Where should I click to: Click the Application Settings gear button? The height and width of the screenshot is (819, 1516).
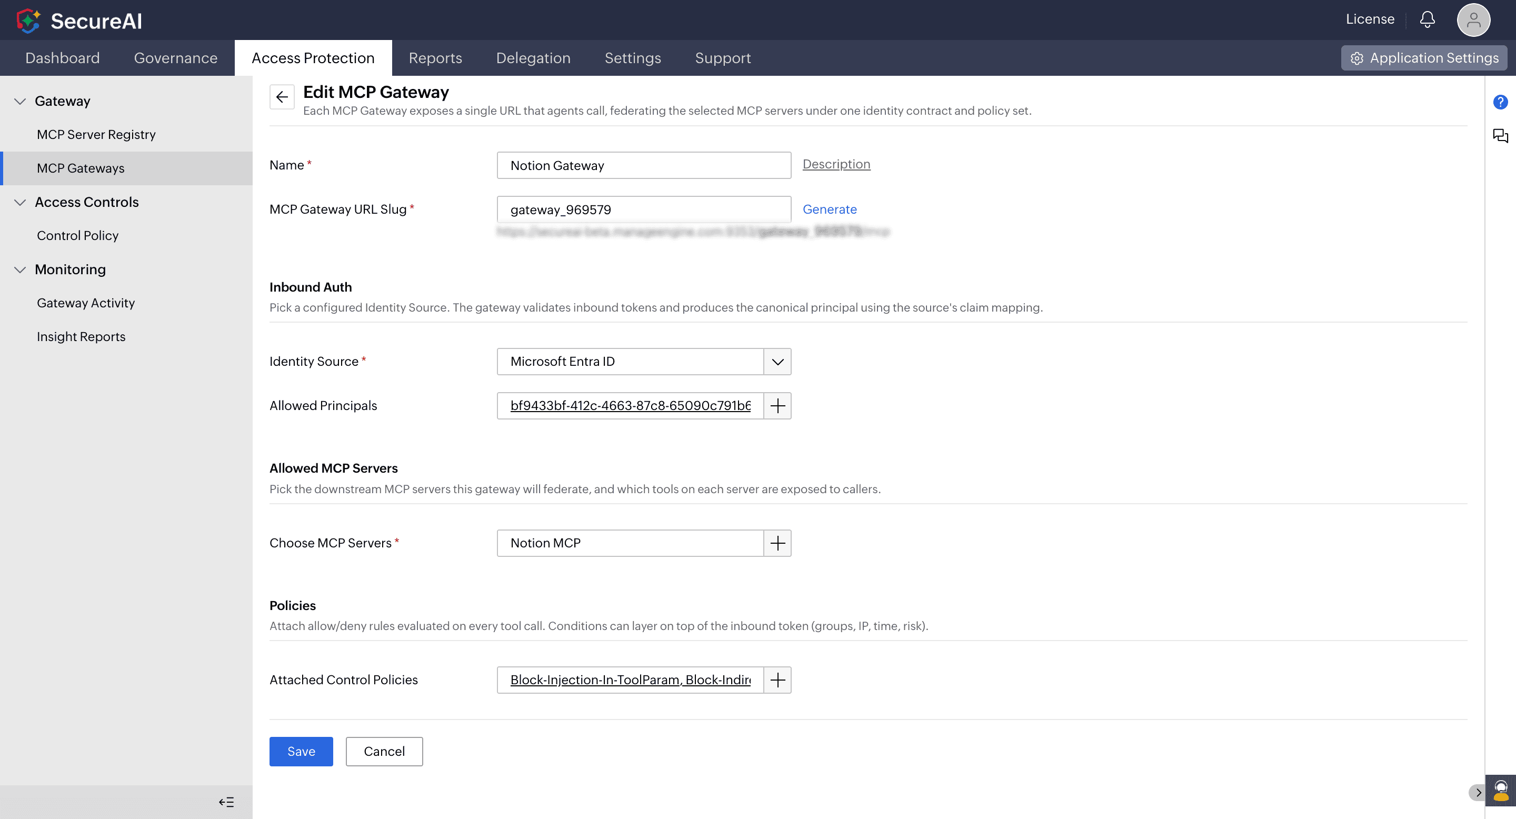pos(1423,58)
